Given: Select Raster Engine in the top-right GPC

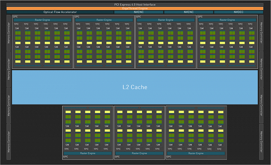Looking at the screenshot, I should point(228,20).
